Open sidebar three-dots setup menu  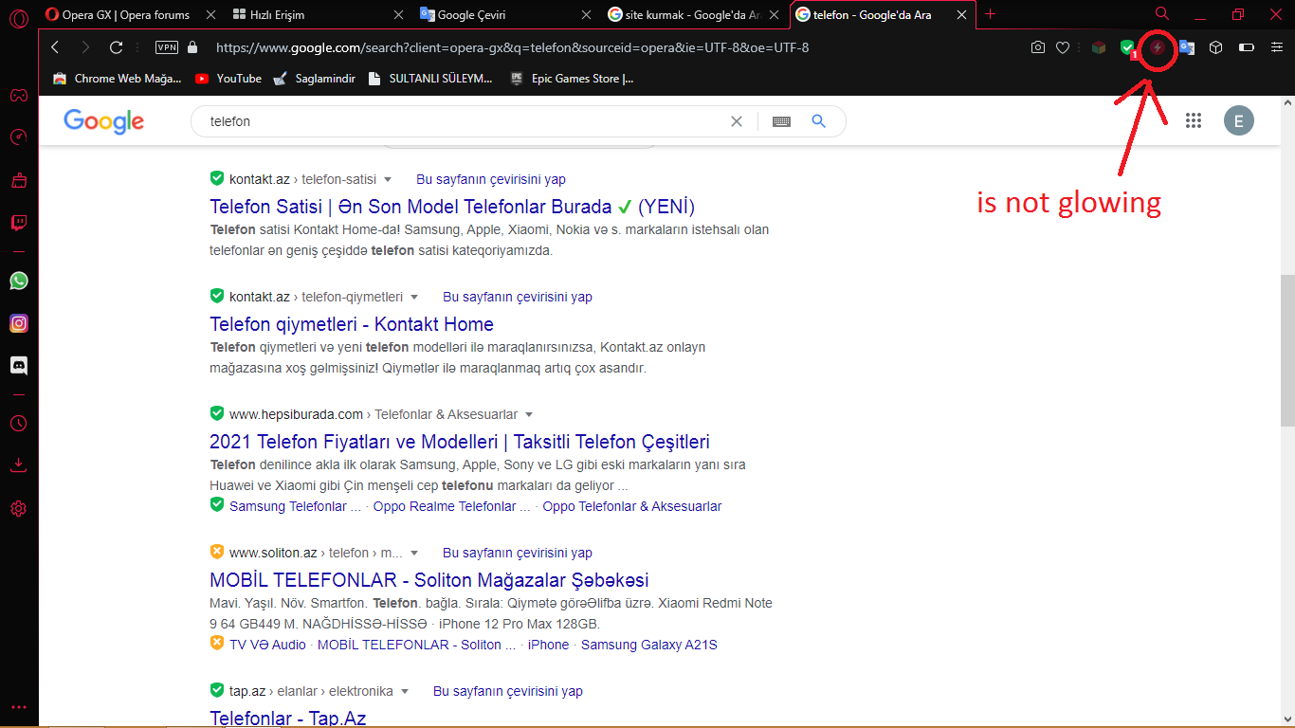pyautogui.click(x=18, y=707)
